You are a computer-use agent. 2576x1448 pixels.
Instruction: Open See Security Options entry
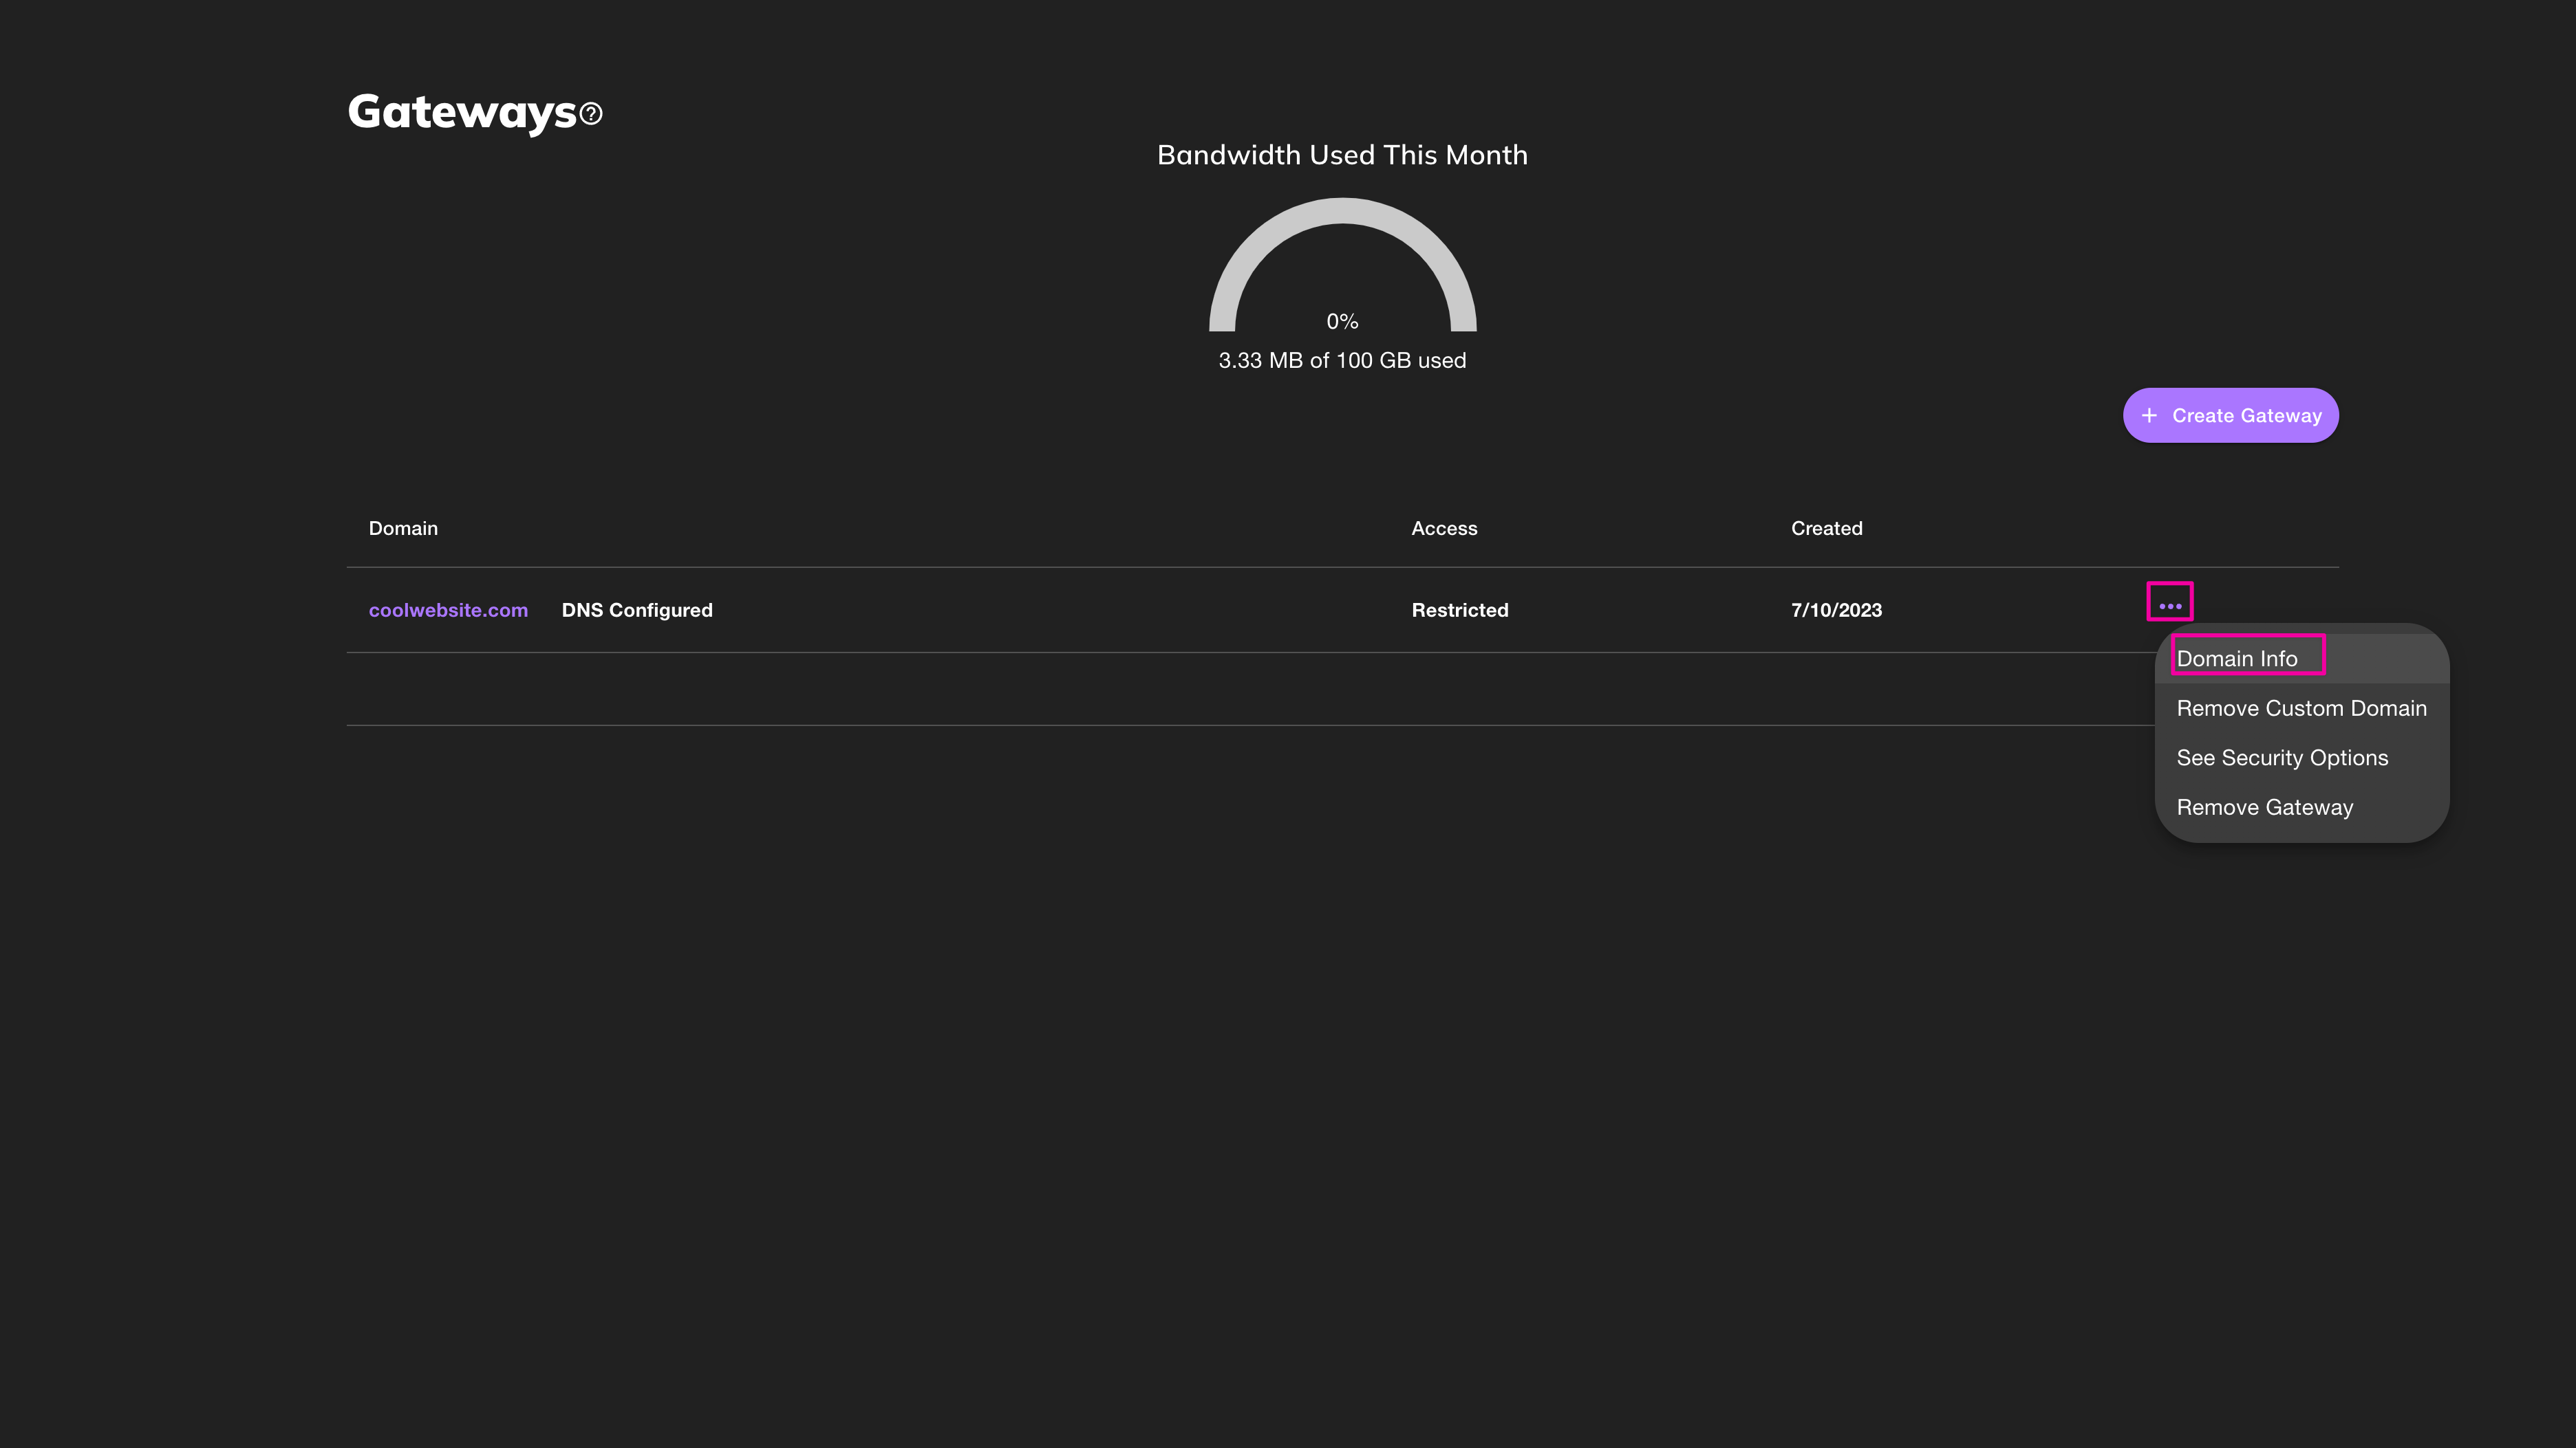coord(2282,758)
